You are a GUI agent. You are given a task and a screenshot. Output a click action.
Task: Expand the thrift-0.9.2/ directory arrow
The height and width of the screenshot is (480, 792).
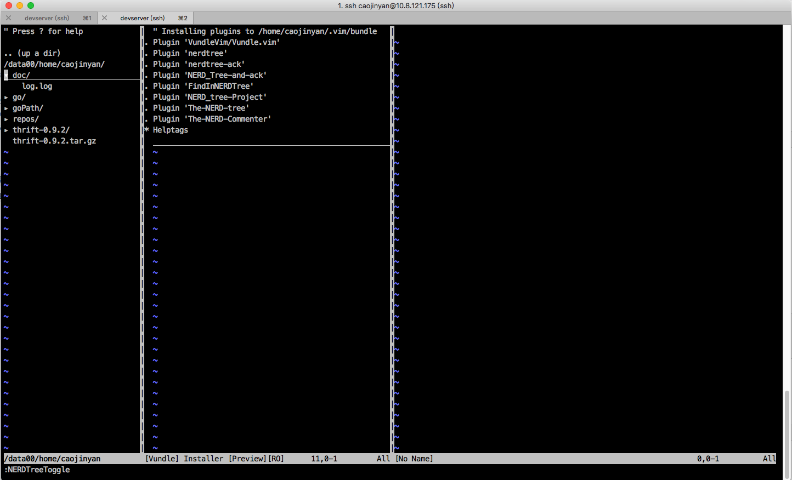pos(6,130)
